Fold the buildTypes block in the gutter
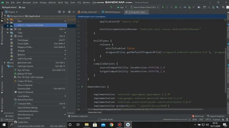This screenshot has width=229, height=128. tap(86, 41)
